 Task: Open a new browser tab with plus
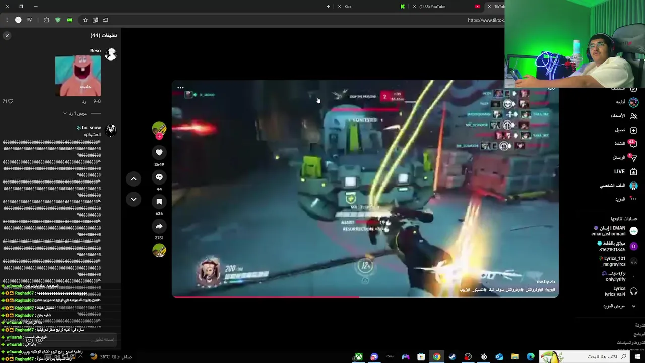[x=328, y=7]
